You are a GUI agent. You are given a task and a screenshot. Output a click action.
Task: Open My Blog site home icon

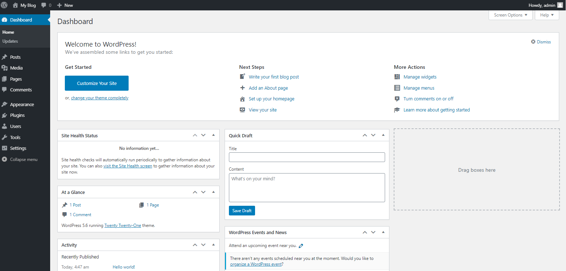pos(15,5)
